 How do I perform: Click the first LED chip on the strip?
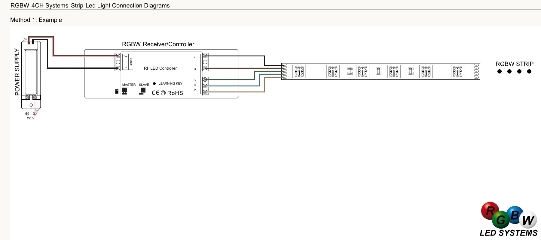[x=299, y=71]
